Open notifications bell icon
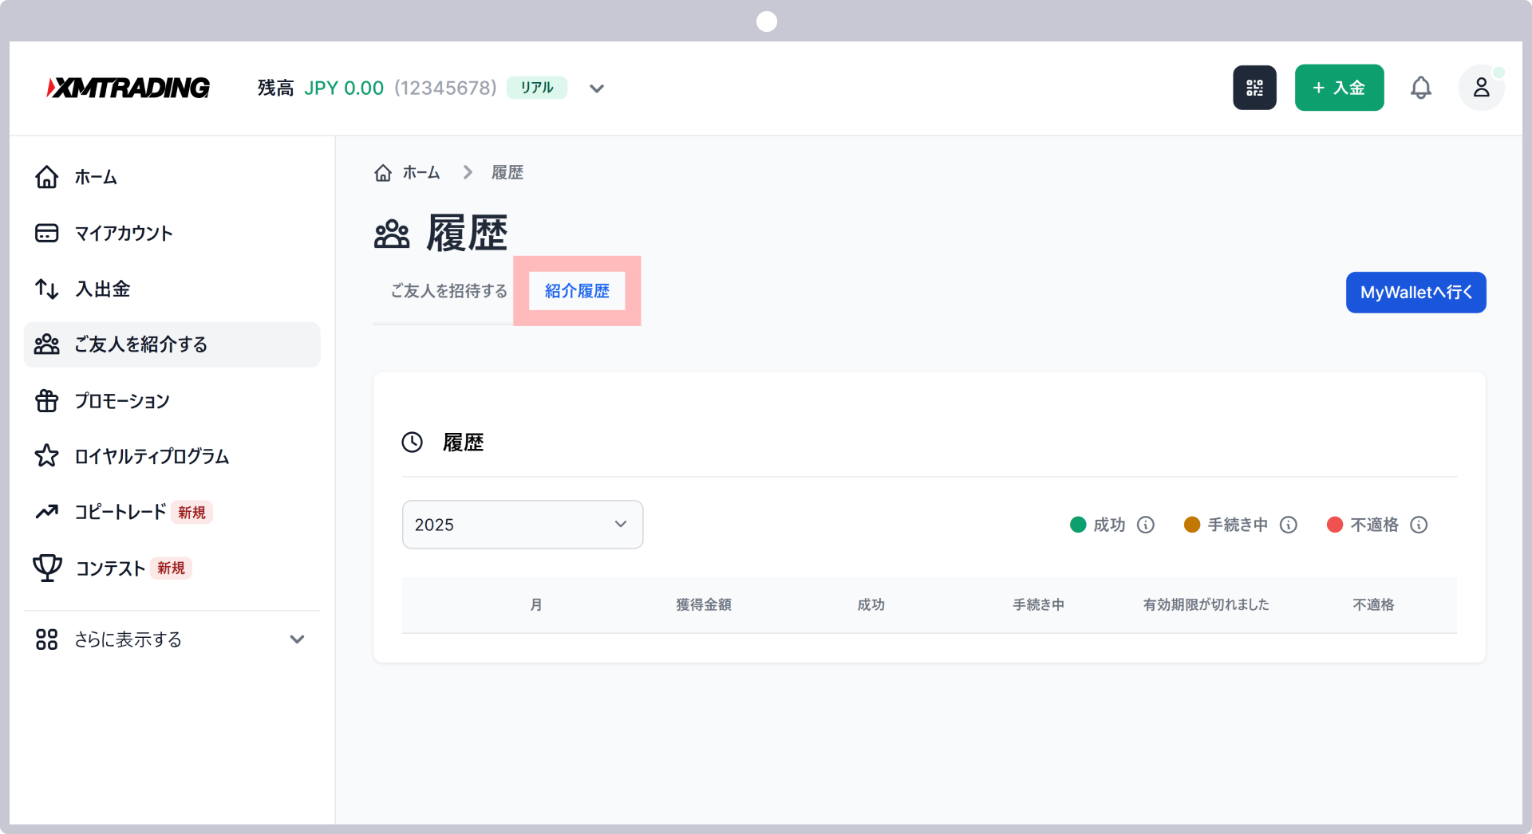 pyautogui.click(x=1420, y=88)
